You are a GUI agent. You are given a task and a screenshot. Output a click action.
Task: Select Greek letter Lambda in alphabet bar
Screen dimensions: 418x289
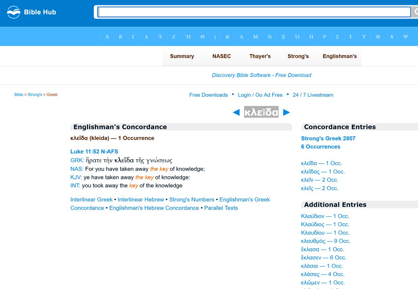coord(241,37)
